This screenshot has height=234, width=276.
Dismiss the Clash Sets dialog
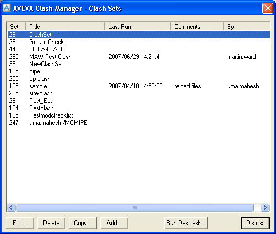[256, 223]
